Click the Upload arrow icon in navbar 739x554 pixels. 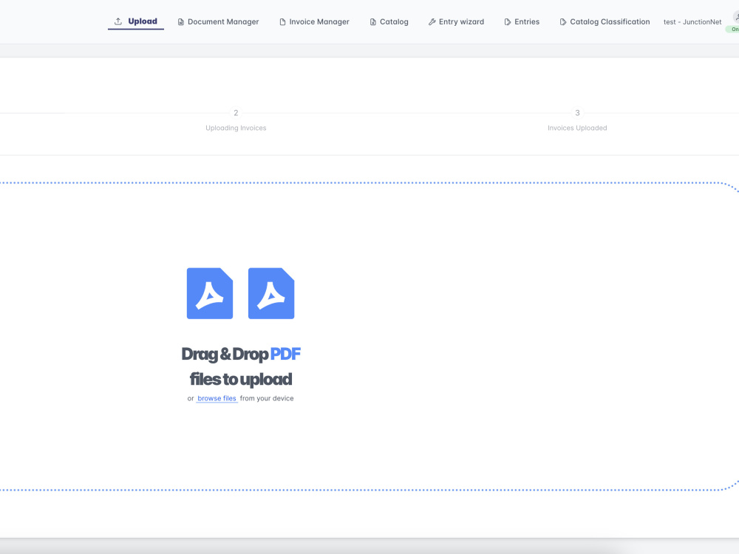[117, 21]
